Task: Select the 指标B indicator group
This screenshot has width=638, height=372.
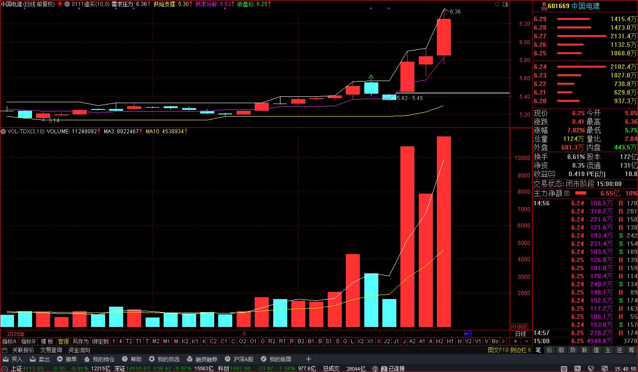Action: click(x=28, y=341)
